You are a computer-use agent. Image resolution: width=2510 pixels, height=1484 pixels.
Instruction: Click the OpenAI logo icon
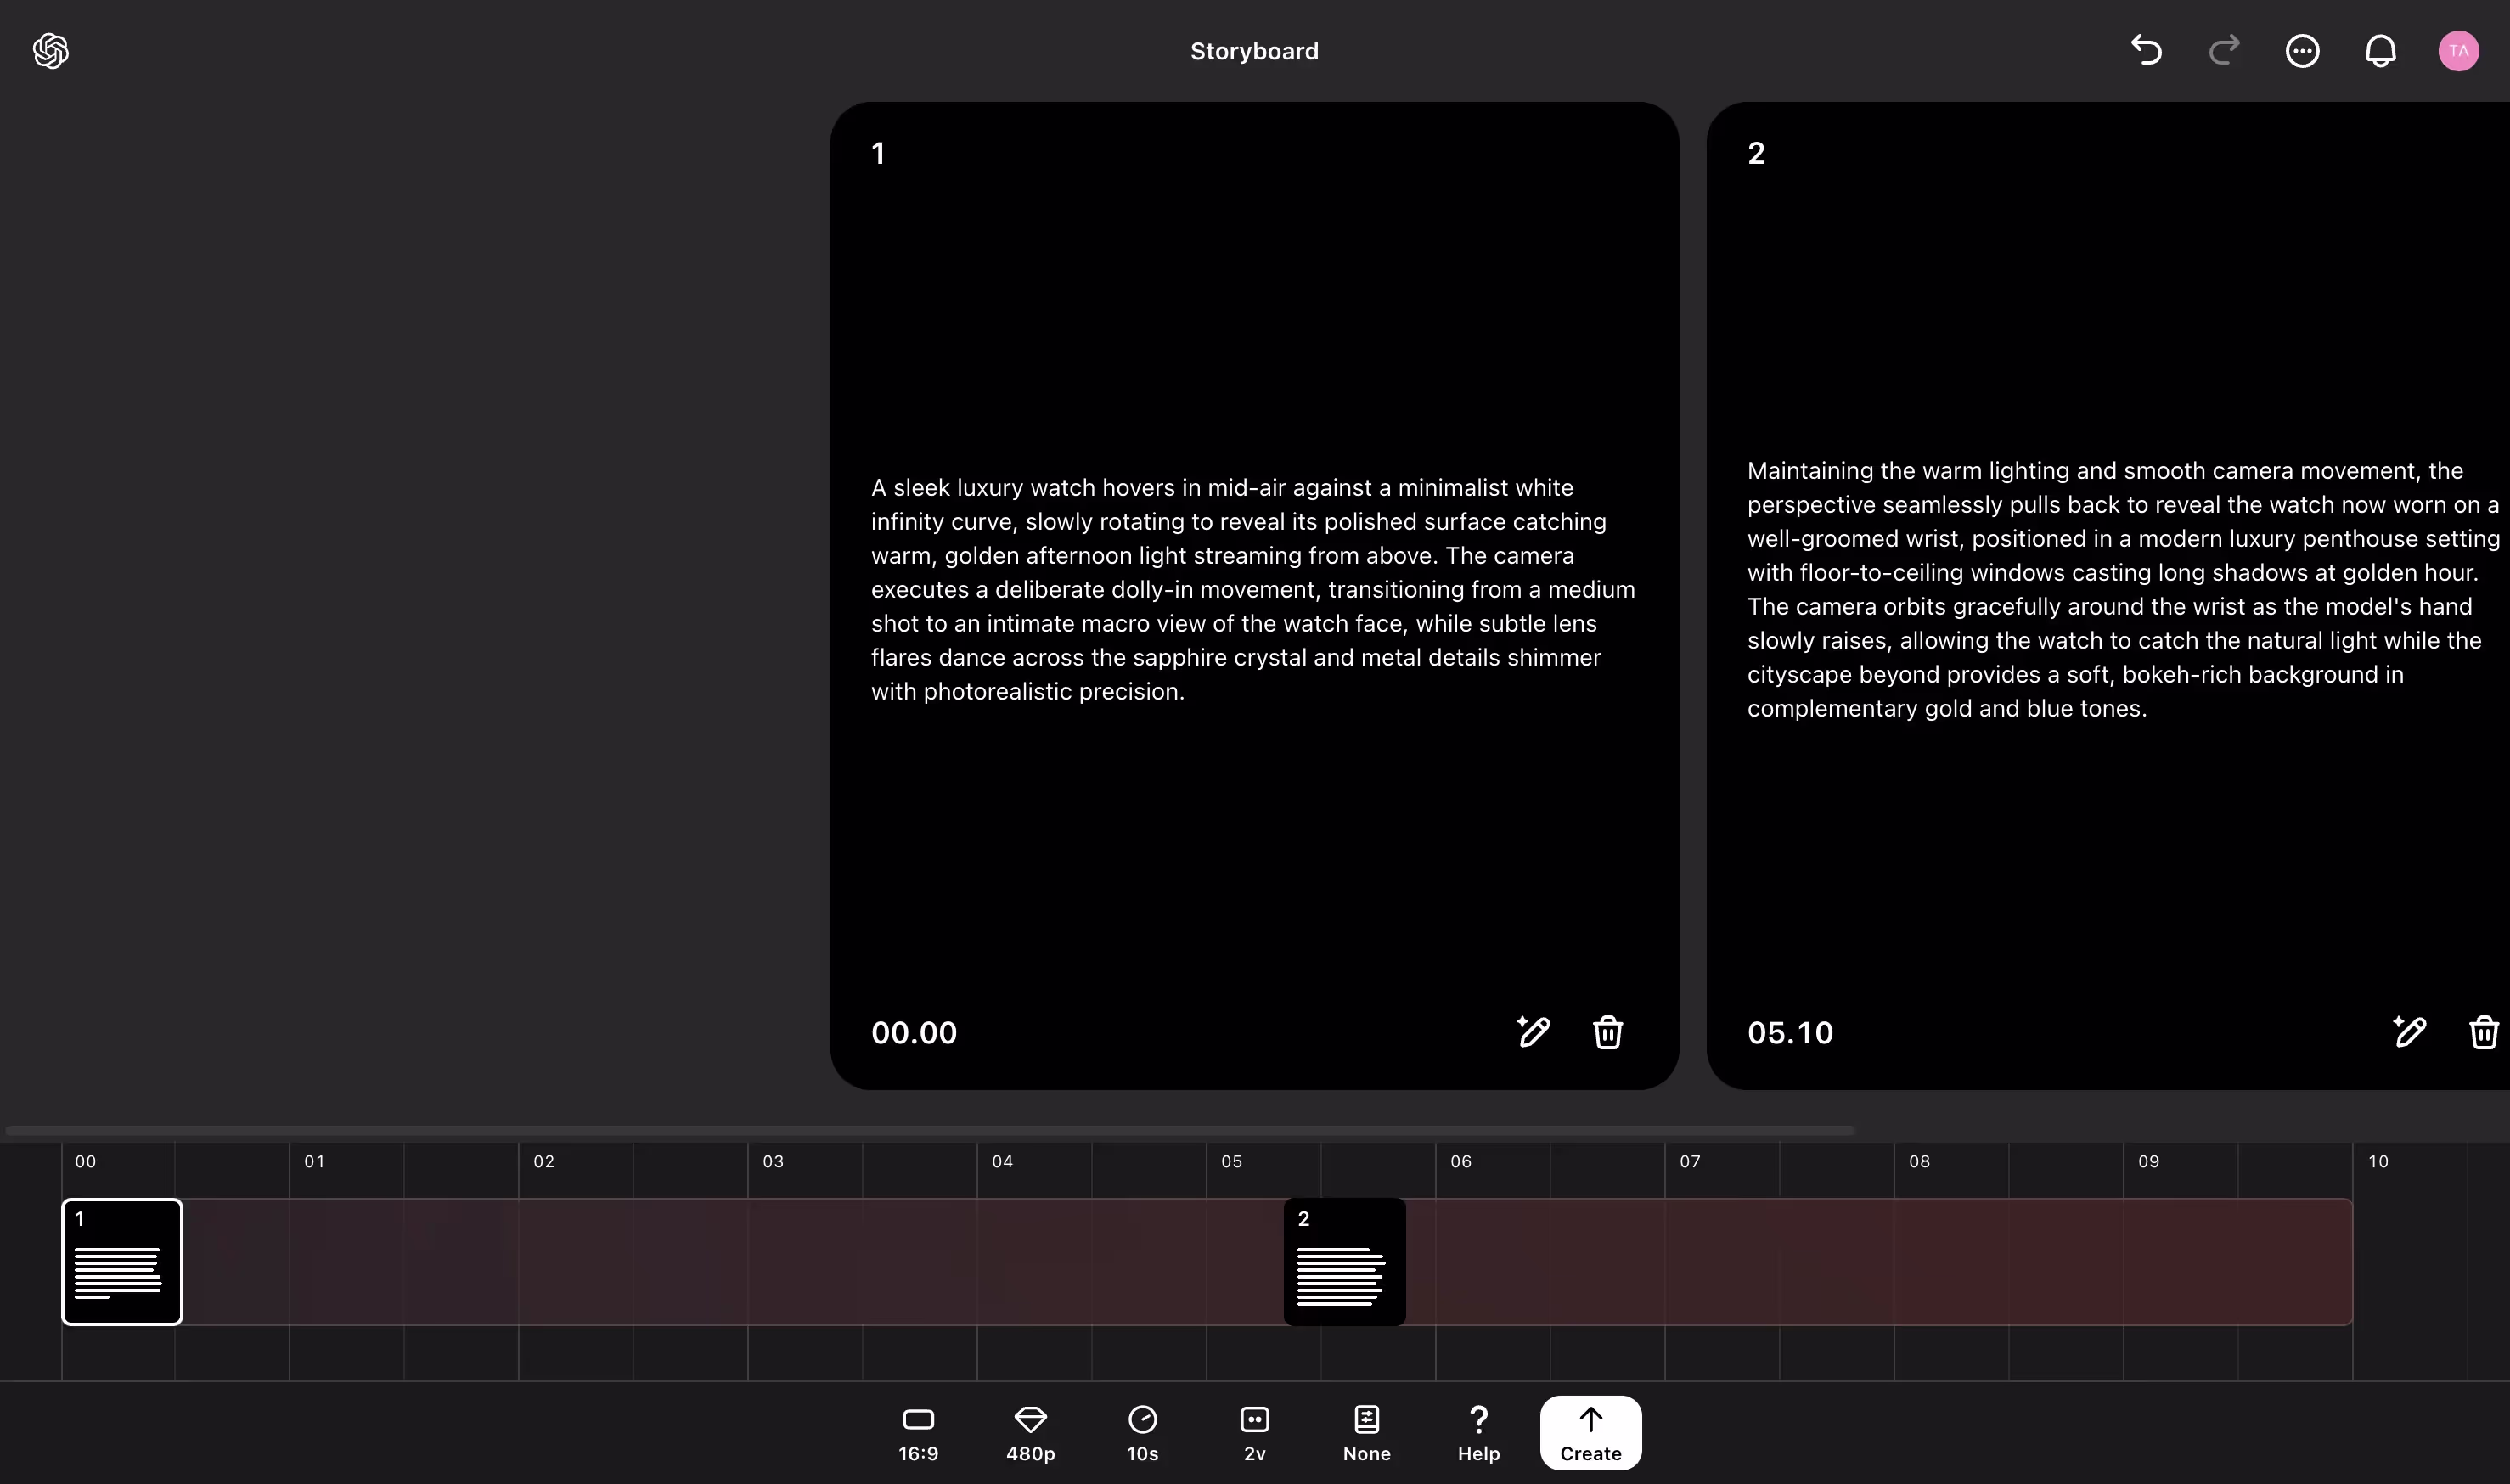click(x=51, y=51)
